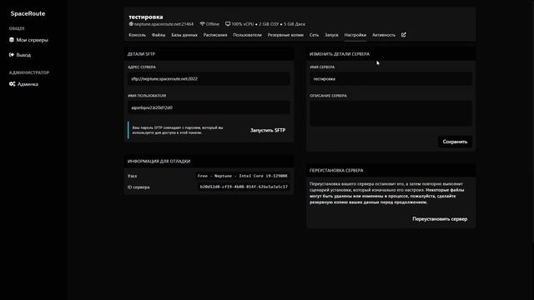This screenshot has width=534, height=300.
Task: Open the Расписания tab
Action: [215, 35]
